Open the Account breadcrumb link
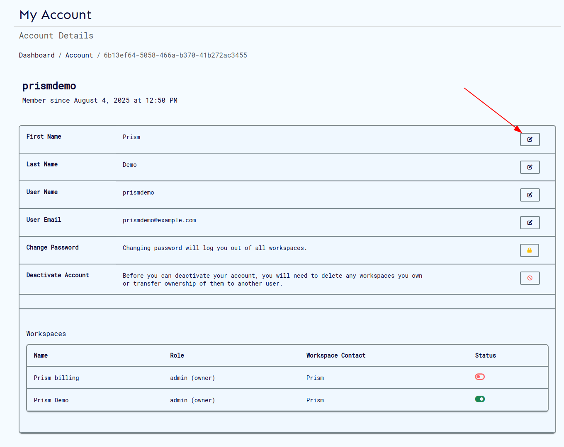564x447 pixels. click(x=79, y=55)
